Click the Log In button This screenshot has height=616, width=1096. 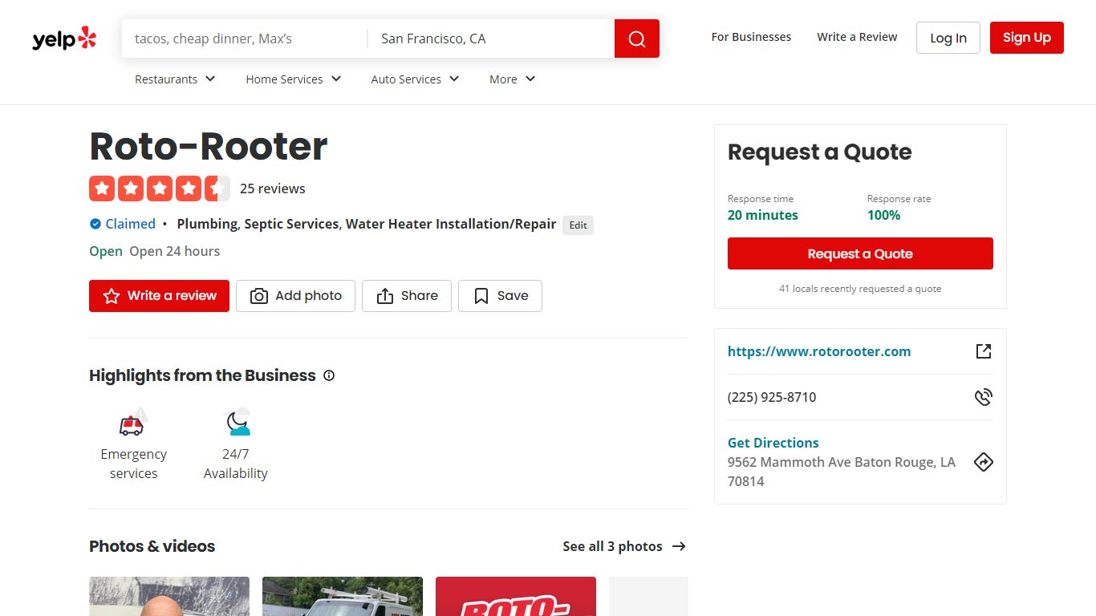click(948, 38)
